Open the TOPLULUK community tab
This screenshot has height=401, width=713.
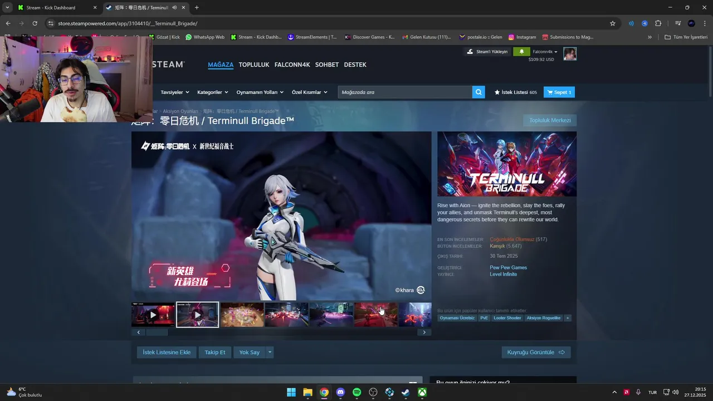coord(254,65)
